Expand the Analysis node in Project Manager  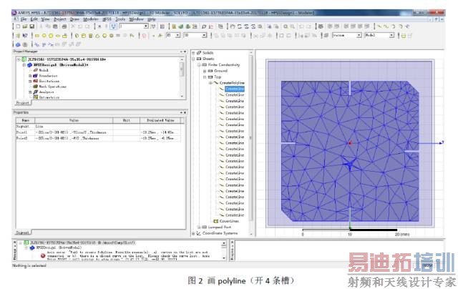[x=30, y=92]
